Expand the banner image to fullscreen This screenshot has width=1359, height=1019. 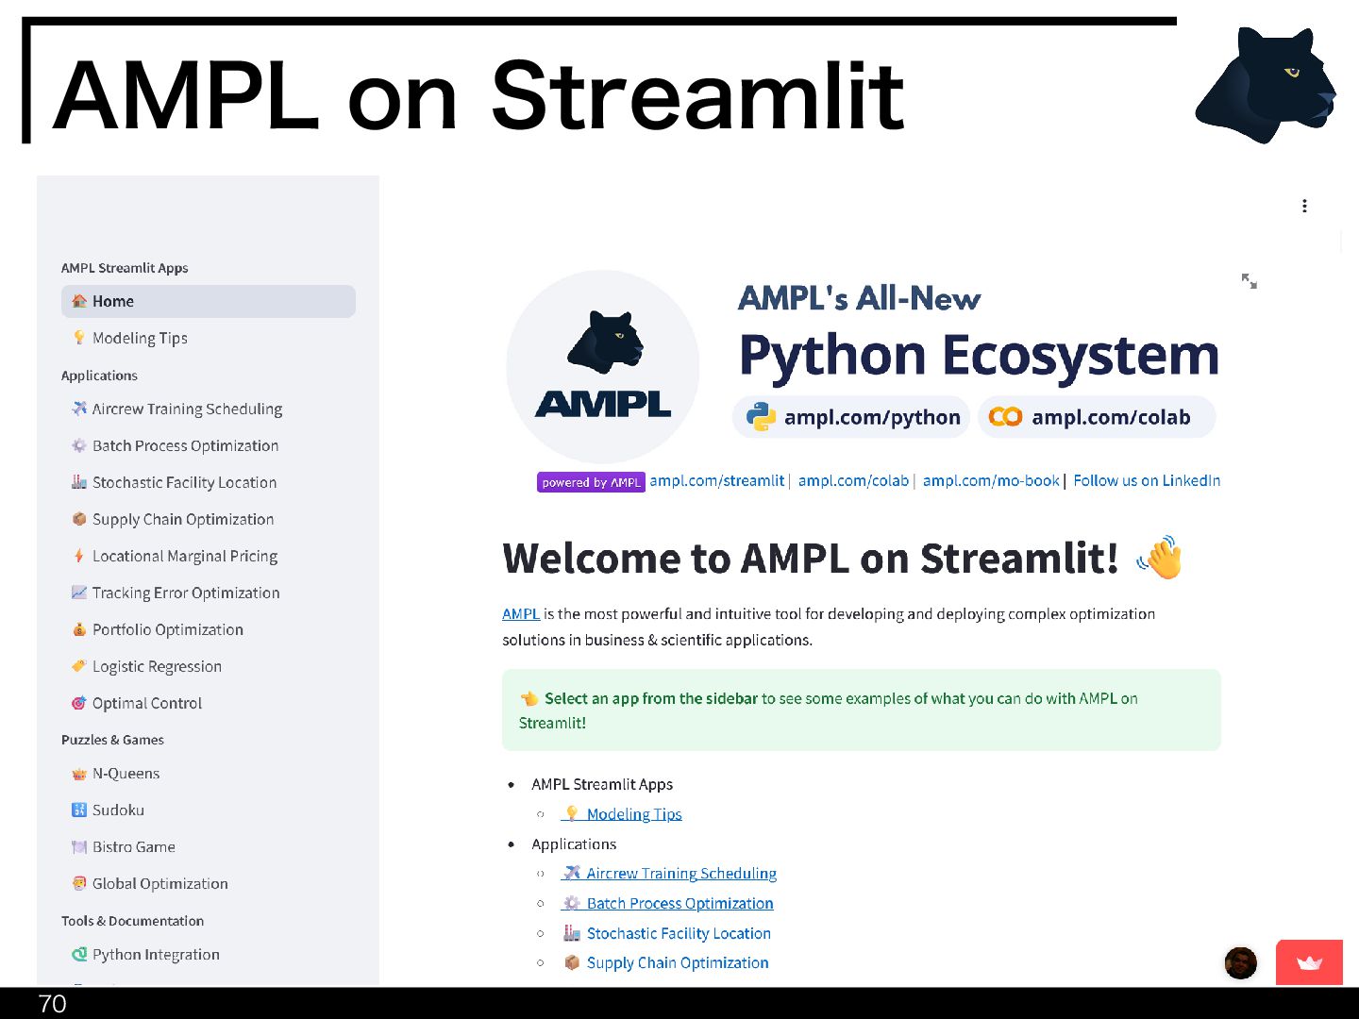click(1249, 281)
